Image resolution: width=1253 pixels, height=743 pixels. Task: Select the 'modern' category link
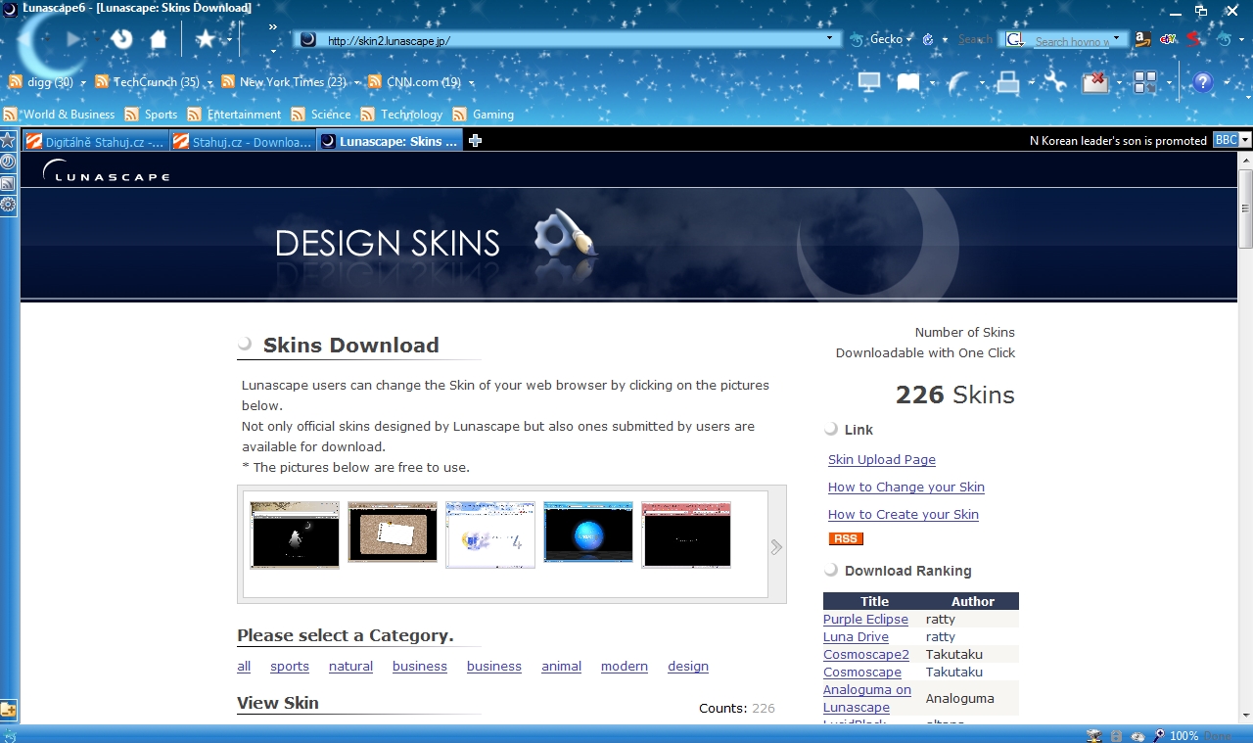pyautogui.click(x=625, y=667)
